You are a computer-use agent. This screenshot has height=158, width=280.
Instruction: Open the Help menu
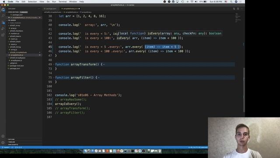(x=82, y=2)
